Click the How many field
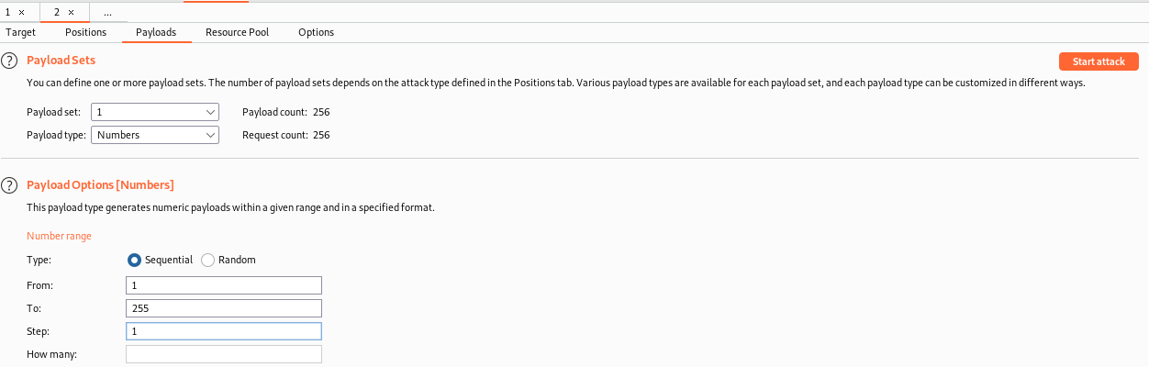The width and height of the screenshot is (1149, 367). [x=224, y=354]
